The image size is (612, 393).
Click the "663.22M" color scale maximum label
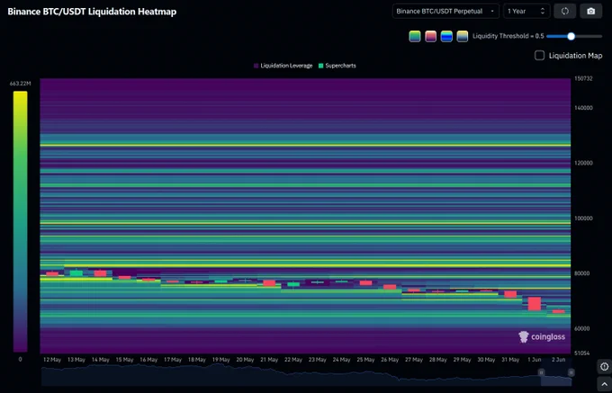(21, 84)
